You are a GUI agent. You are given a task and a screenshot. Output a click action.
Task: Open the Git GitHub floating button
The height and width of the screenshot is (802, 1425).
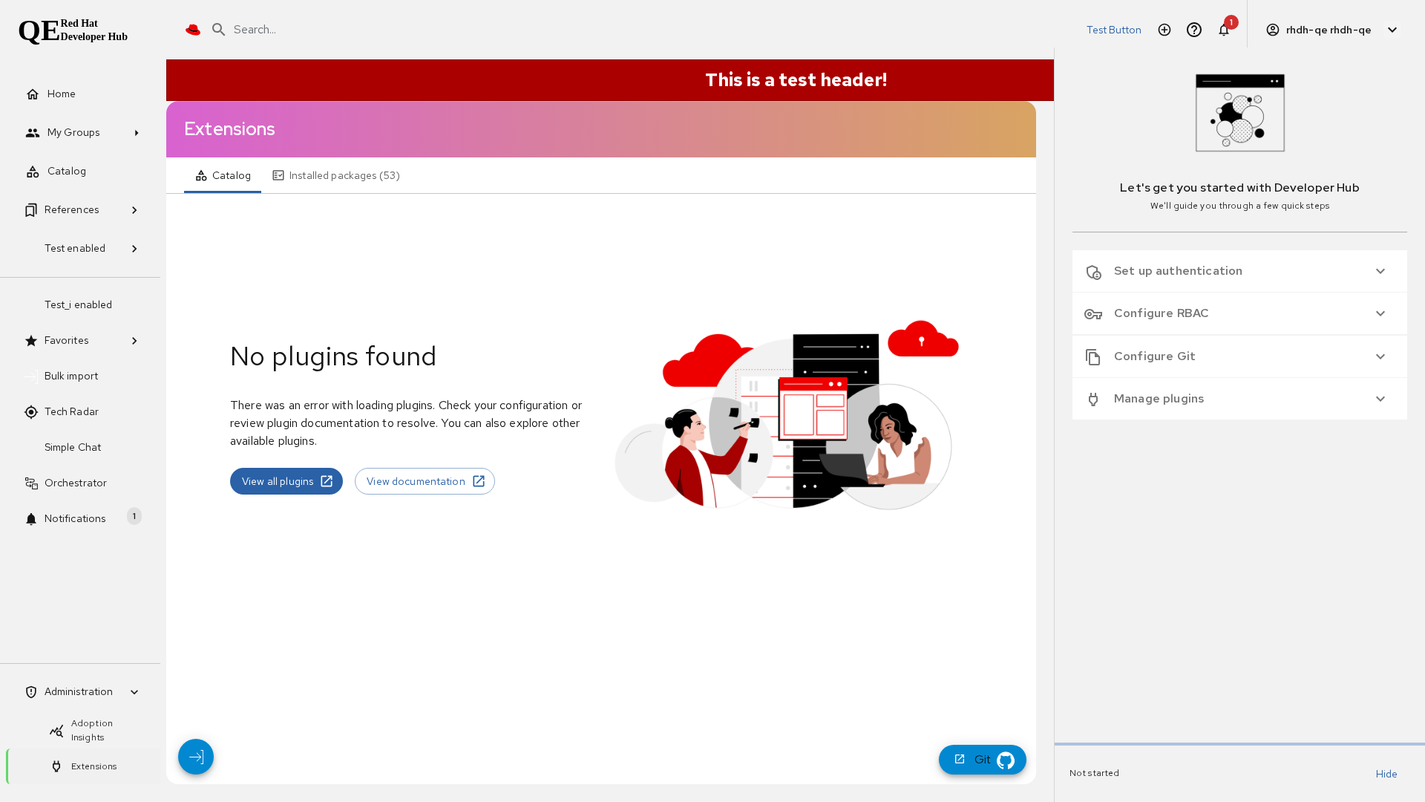tap(982, 760)
